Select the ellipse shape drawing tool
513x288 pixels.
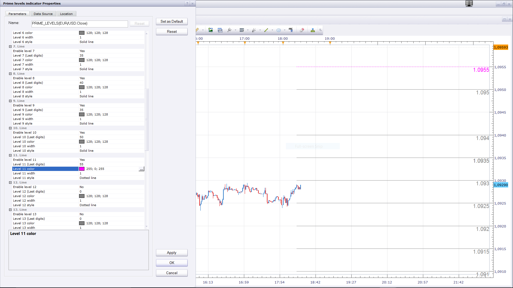[278, 30]
